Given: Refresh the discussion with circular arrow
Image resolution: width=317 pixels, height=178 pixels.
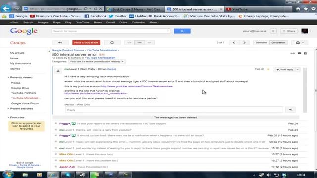Looking at the screenshot, I should [x=112, y=43].
